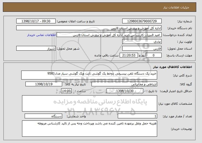Click the empty goods specifications text area

point(89,103)
